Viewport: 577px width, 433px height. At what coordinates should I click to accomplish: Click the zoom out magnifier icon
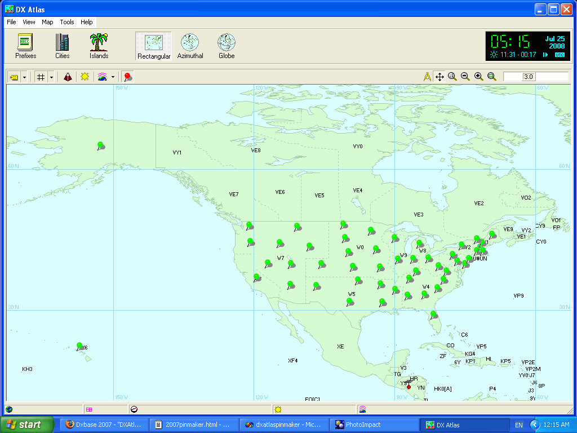[x=465, y=77]
